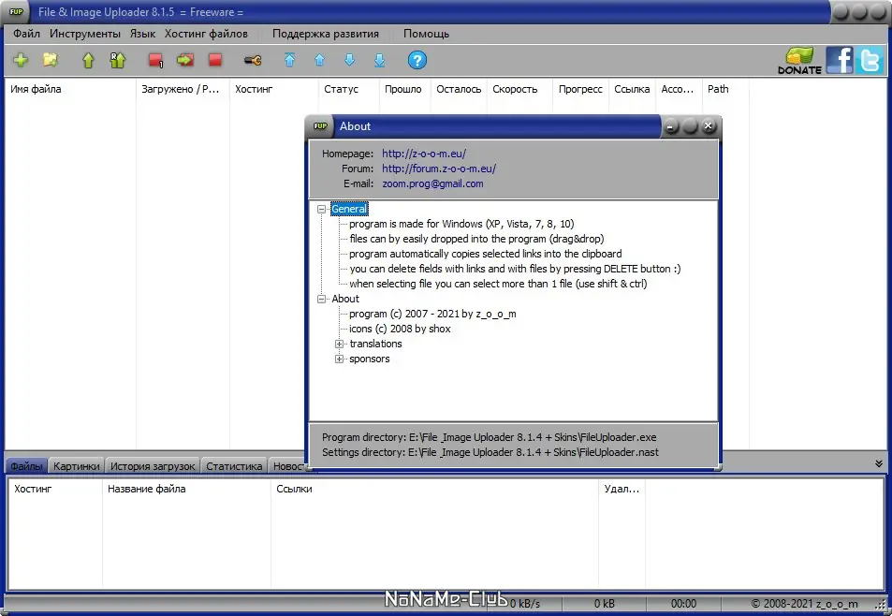Click the Program directory path text
Image resolution: width=892 pixels, height=616 pixels.
pyautogui.click(x=489, y=437)
